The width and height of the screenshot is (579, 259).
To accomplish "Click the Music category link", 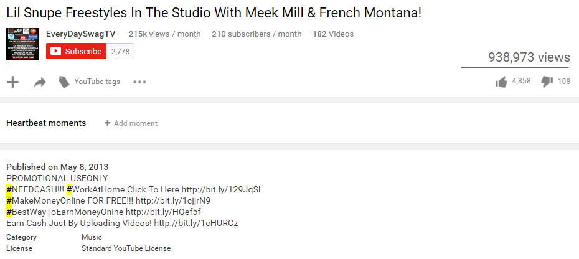I will (x=92, y=237).
